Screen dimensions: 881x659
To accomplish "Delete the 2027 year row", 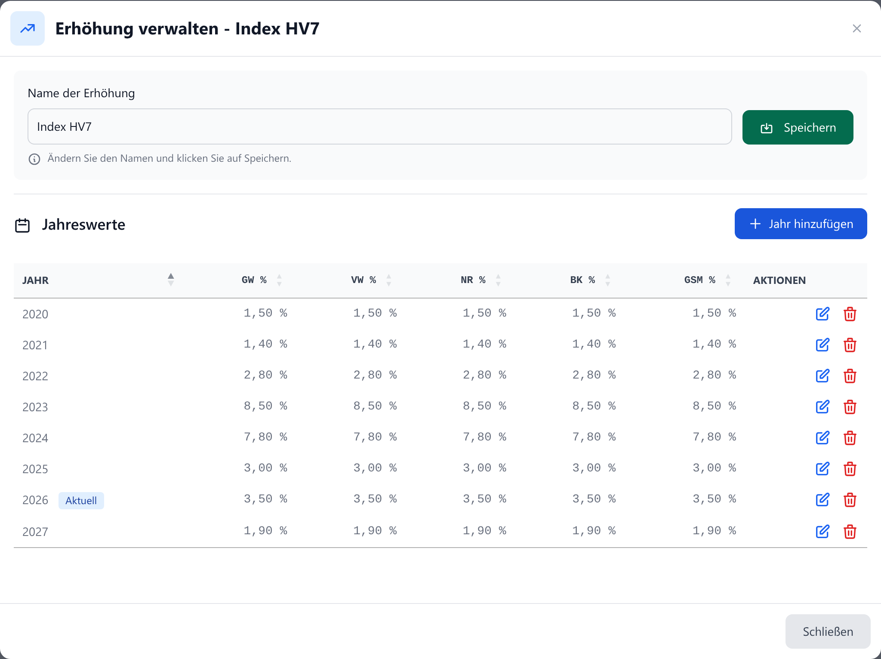I will coord(850,532).
